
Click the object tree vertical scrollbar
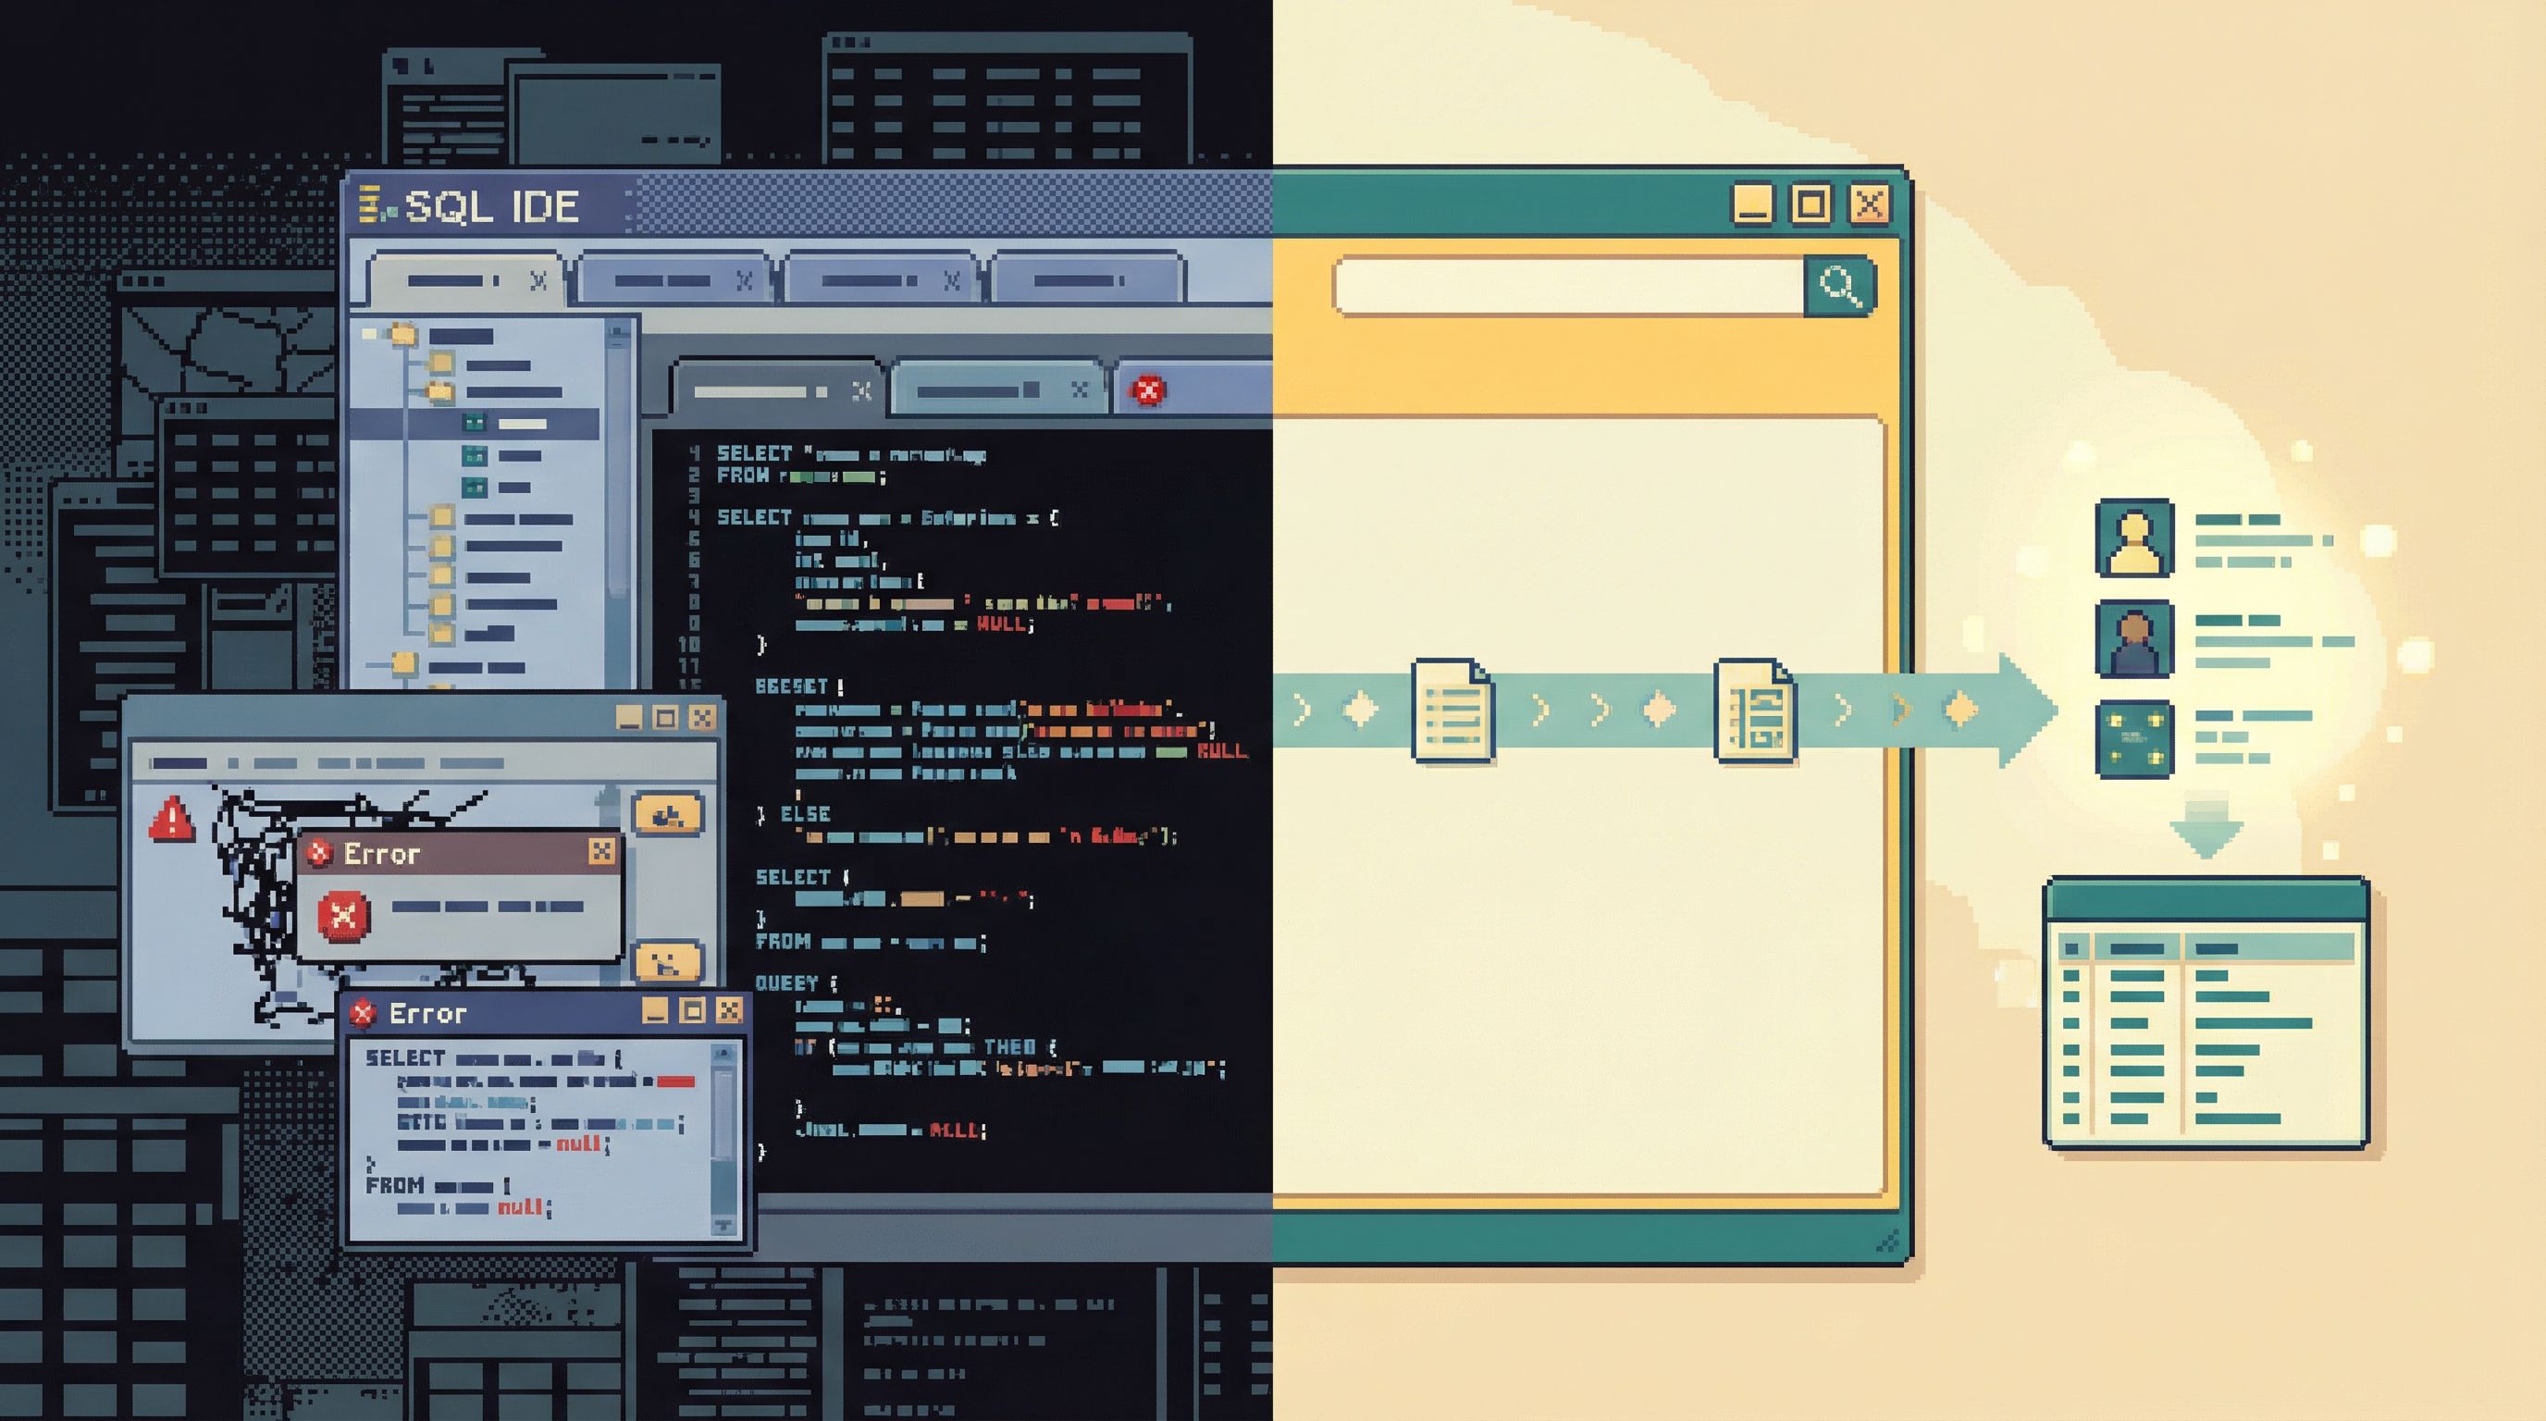[x=619, y=464]
